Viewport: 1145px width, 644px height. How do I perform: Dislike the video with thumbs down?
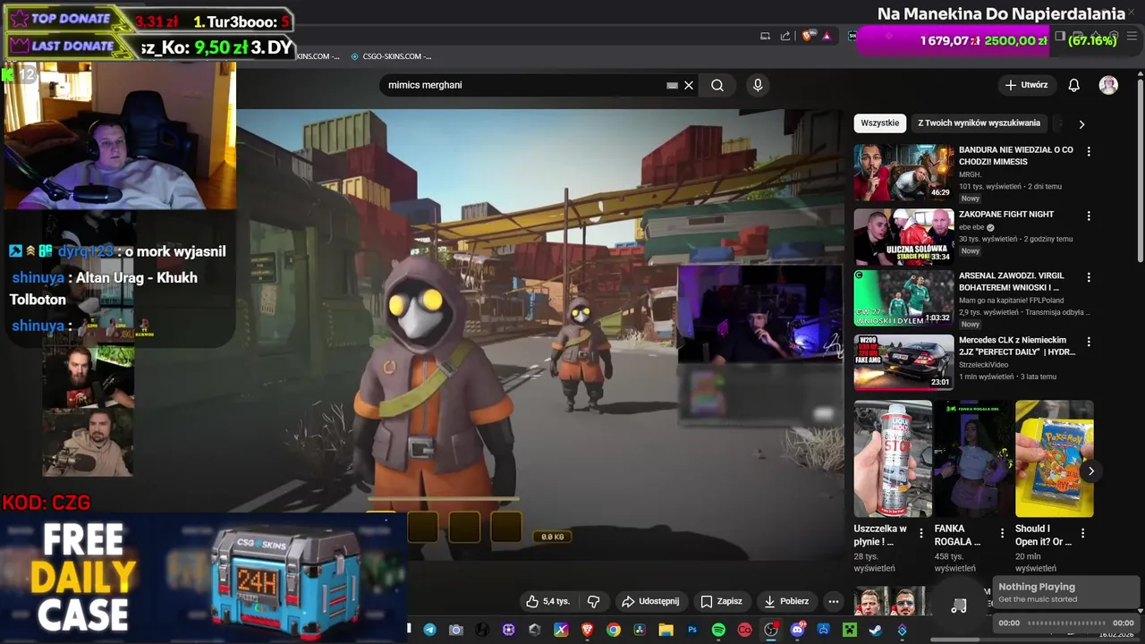click(x=592, y=601)
